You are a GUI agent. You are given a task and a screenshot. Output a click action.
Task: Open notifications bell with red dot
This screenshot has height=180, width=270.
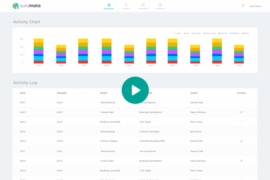(242, 6)
